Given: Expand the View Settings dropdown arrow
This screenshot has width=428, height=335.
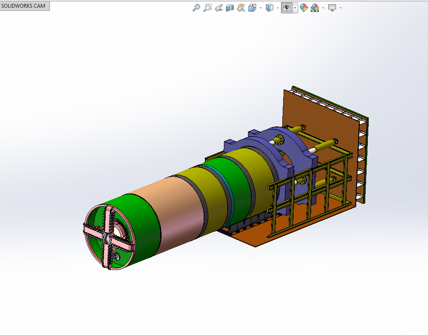Looking at the screenshot, I should click(x=340, y=8).
